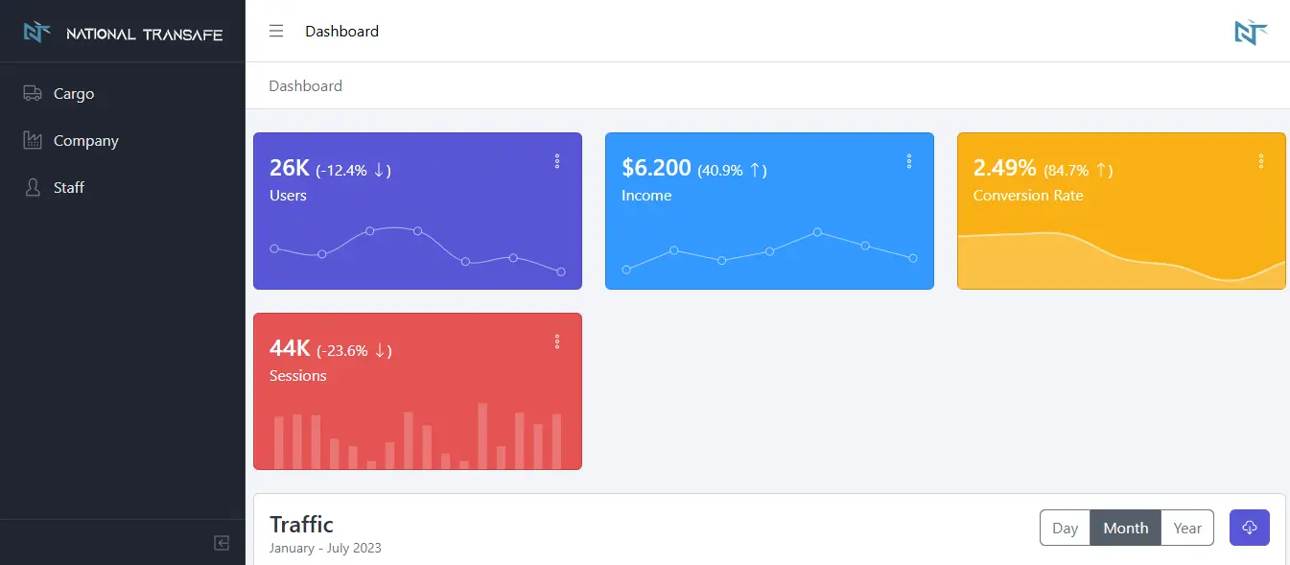Image resolution: width=1290 pixels, height=565 pixels.
Task: Click the cloud download icon button
Action: (x=1249, y=528)
